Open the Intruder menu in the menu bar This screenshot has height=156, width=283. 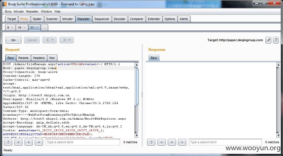click(x=19, y=11)
